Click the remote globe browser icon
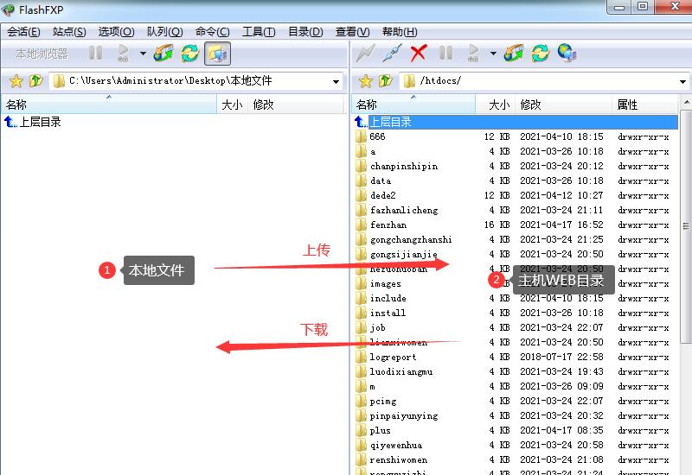692x475 pixels. tap(567, 54)
